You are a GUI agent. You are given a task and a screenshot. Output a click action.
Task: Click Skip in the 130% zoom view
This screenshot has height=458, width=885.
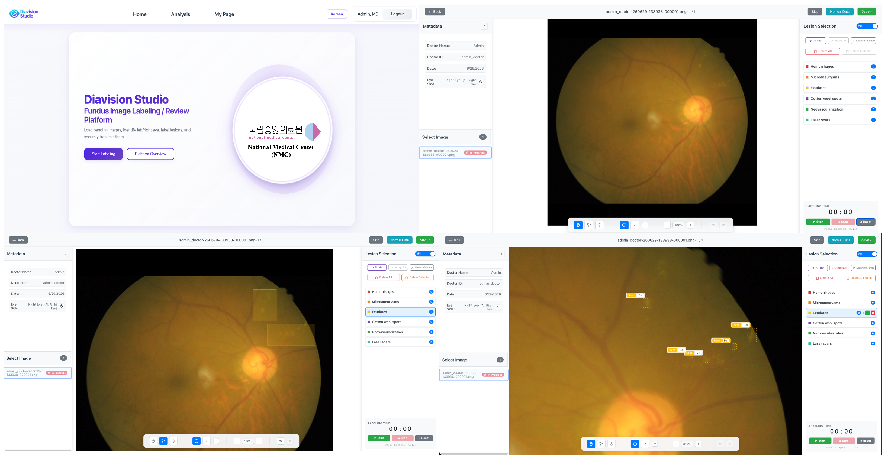[x=376, y=240]
